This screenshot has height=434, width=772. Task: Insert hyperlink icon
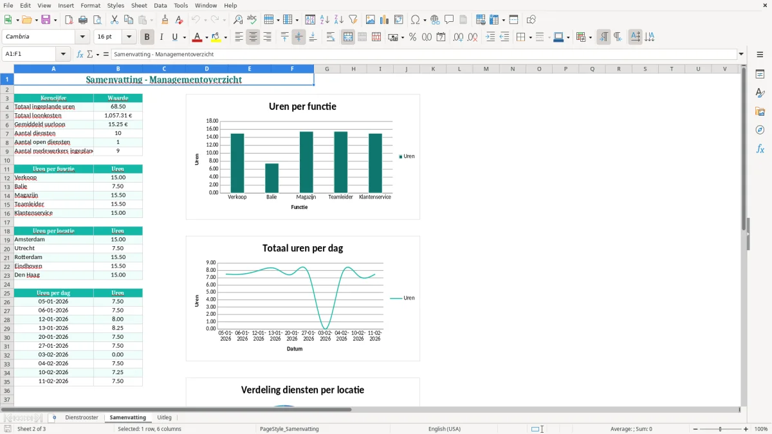pyautogui.click(x=435, y=20)
